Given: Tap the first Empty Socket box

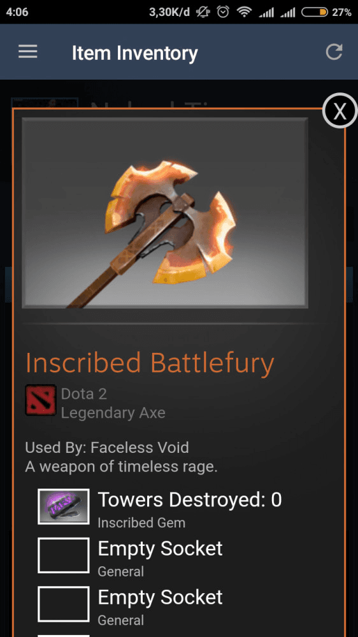Looking at the screenshot, I should 64,555.
